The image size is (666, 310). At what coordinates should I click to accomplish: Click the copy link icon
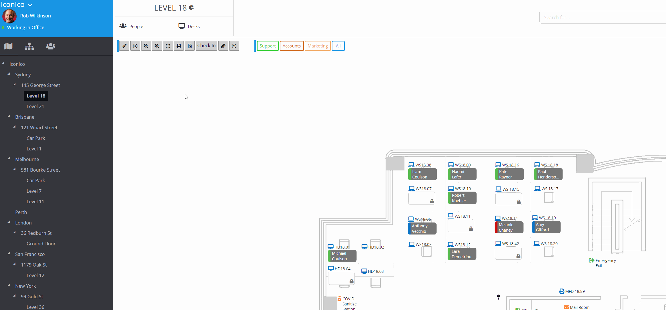pos(223,46)
